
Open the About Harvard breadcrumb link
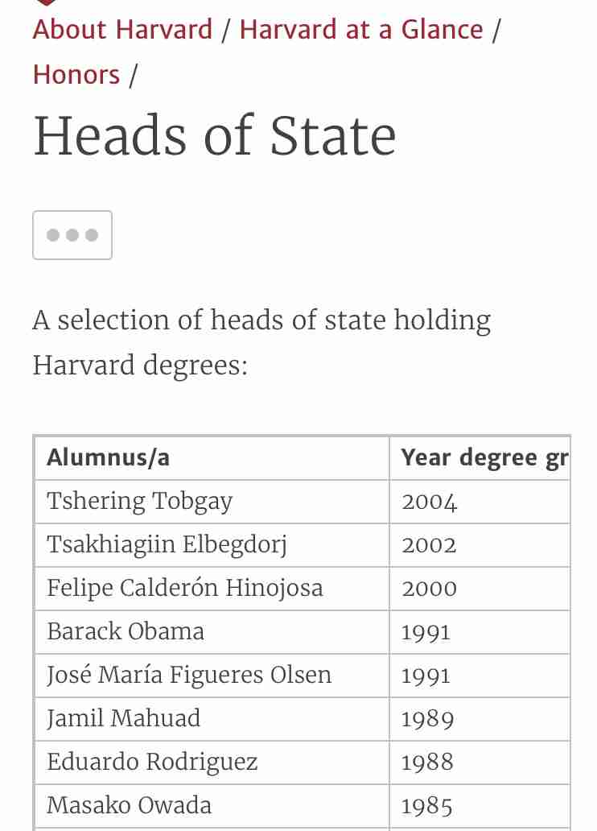pyautogui.click(x=122, y=29)
